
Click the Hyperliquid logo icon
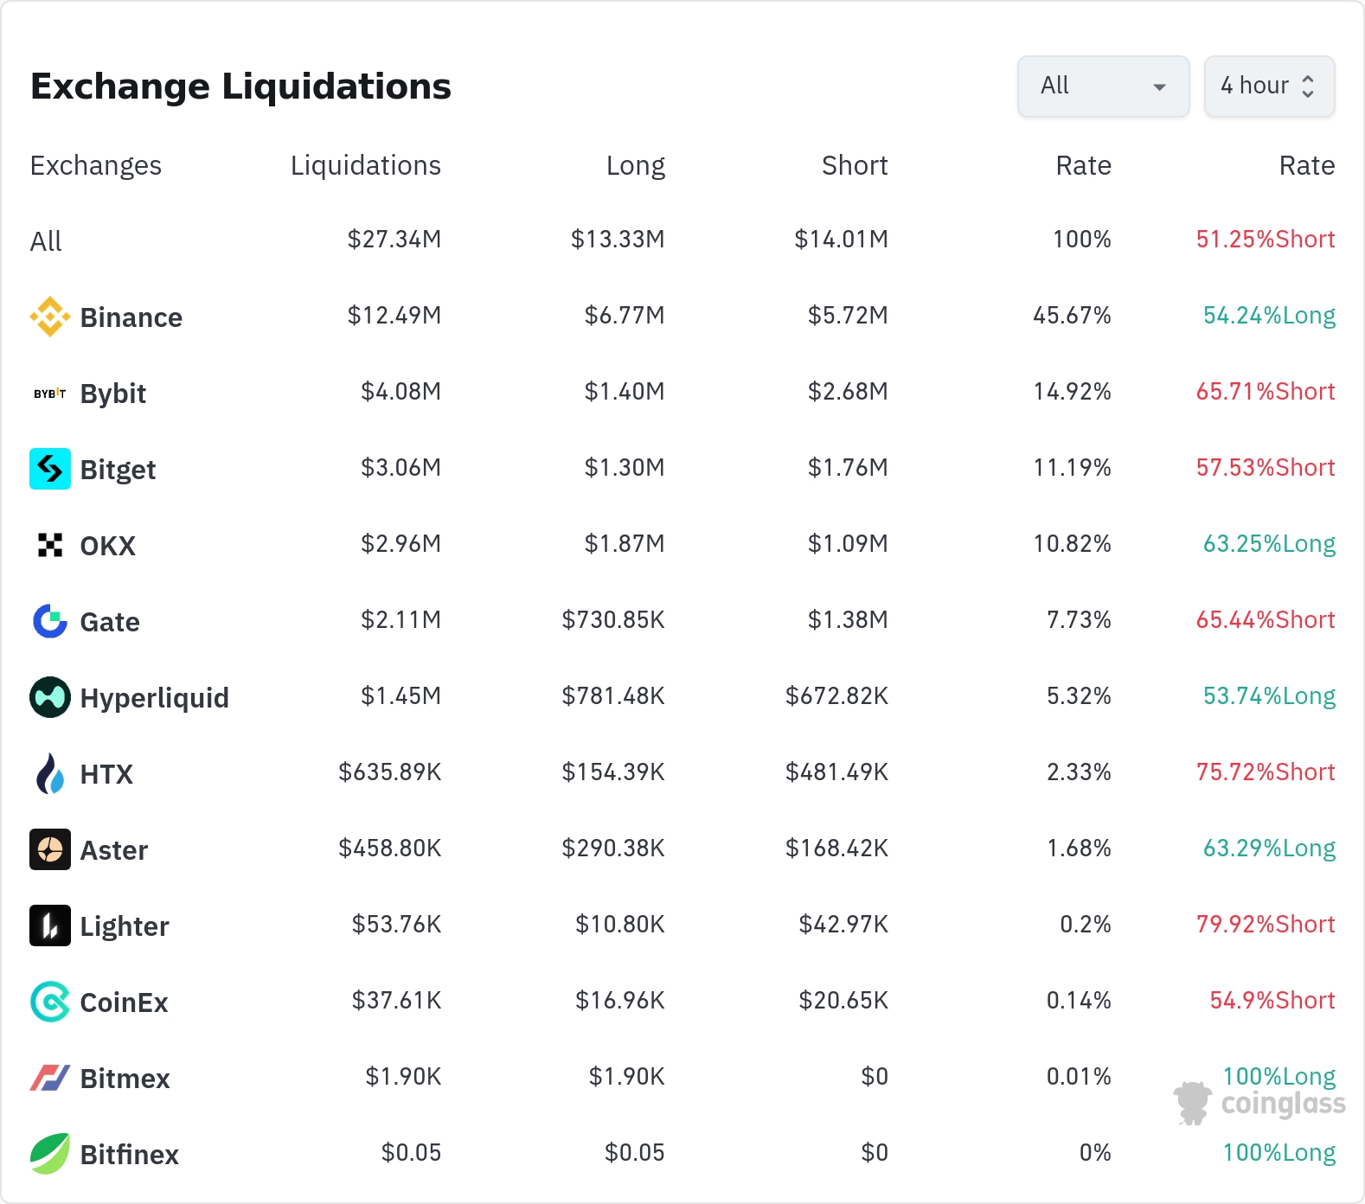50,697
